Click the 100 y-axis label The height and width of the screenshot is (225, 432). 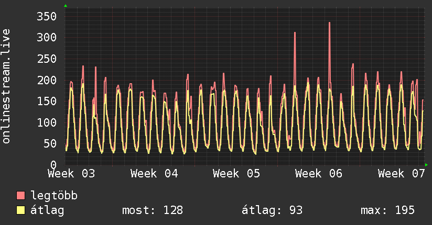click(x=47, y=122)
